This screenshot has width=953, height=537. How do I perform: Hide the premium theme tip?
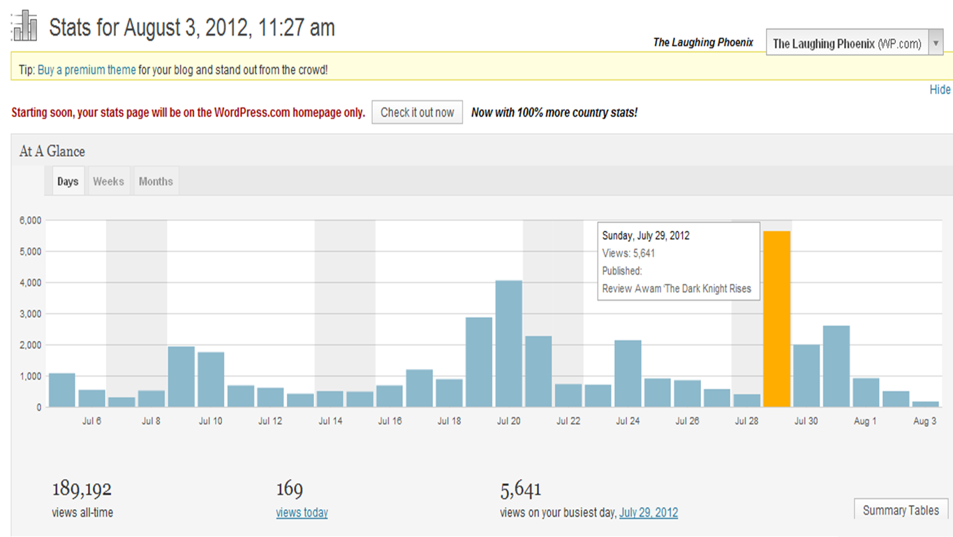point(940,90)
